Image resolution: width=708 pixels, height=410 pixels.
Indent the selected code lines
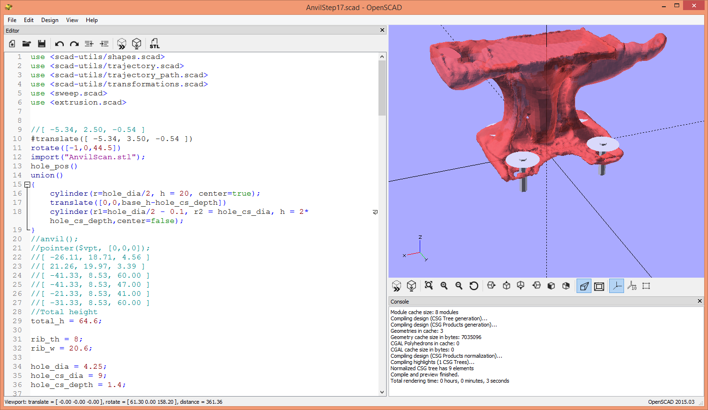coord(104,44)
